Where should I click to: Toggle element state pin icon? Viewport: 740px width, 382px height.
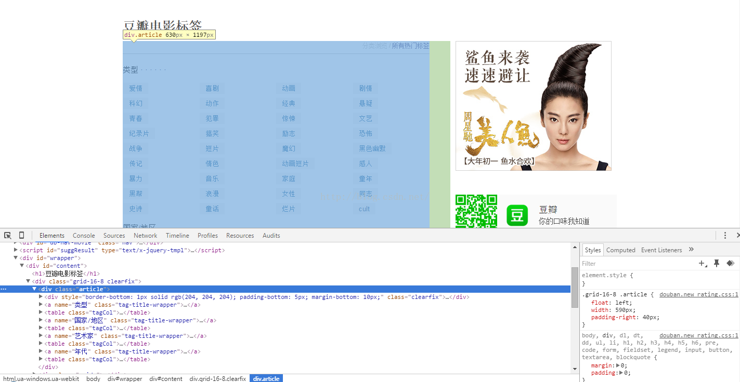coord(717,264)
